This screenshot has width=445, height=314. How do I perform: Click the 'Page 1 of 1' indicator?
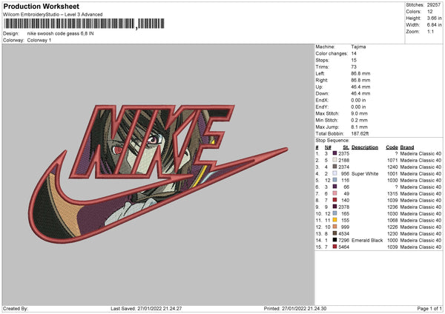click(429, 308)
